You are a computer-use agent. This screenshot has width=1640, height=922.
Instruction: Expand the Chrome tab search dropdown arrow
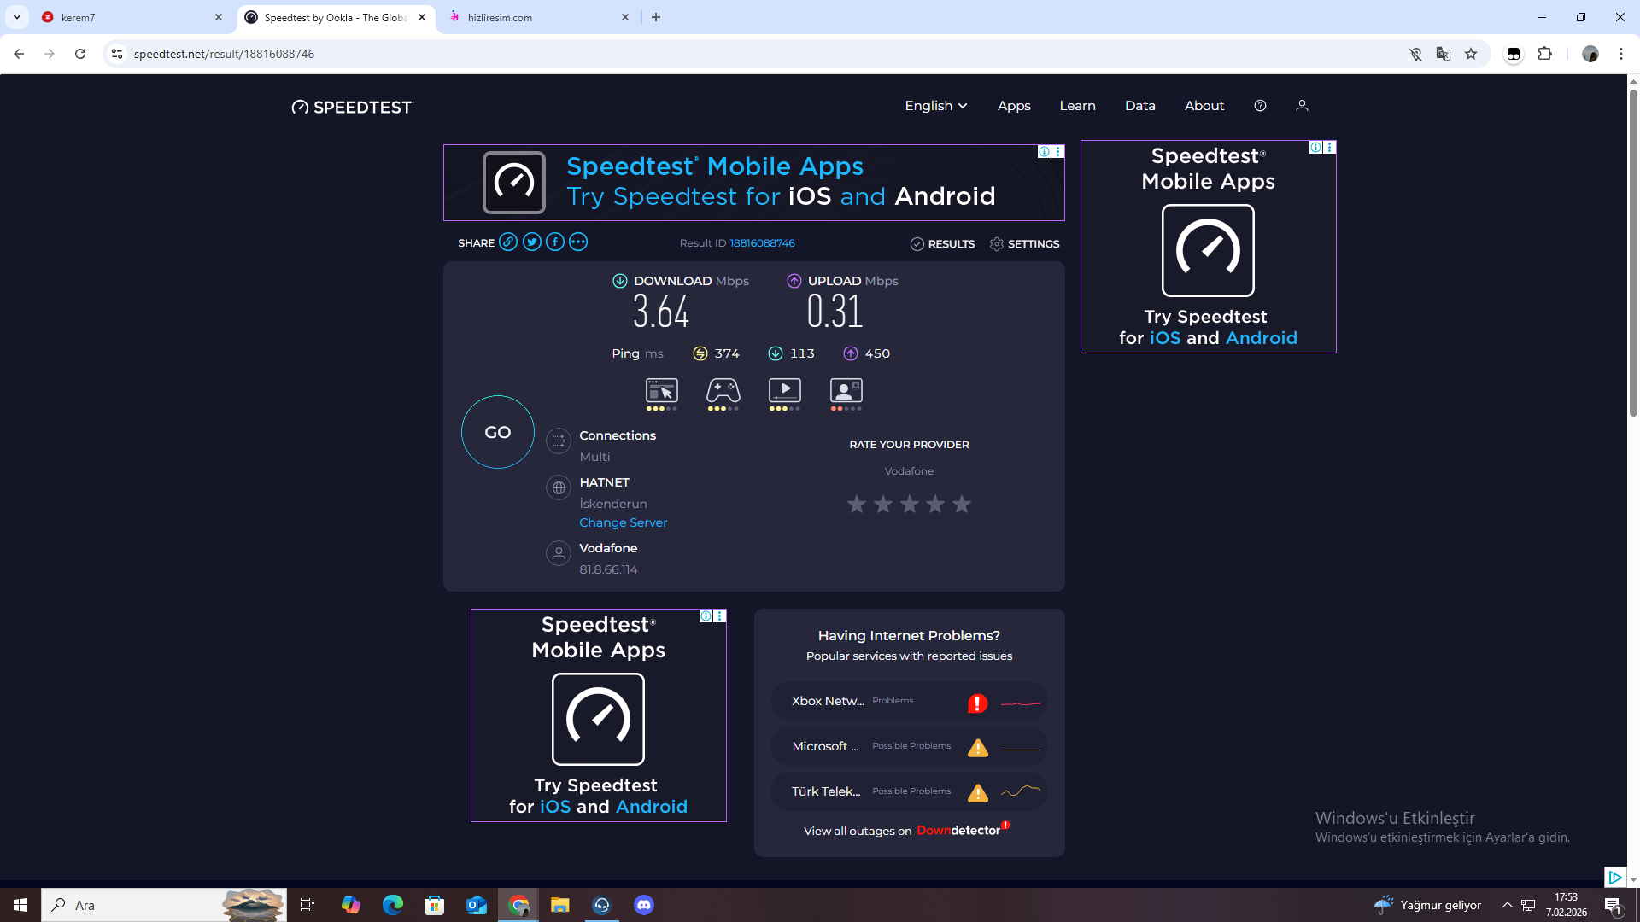click(x=17, y=17)
